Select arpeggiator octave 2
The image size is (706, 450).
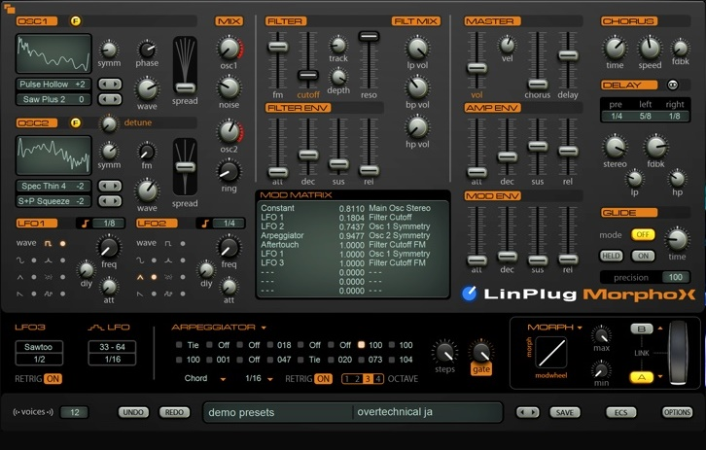pyautogui.click(x=357, y=379)
